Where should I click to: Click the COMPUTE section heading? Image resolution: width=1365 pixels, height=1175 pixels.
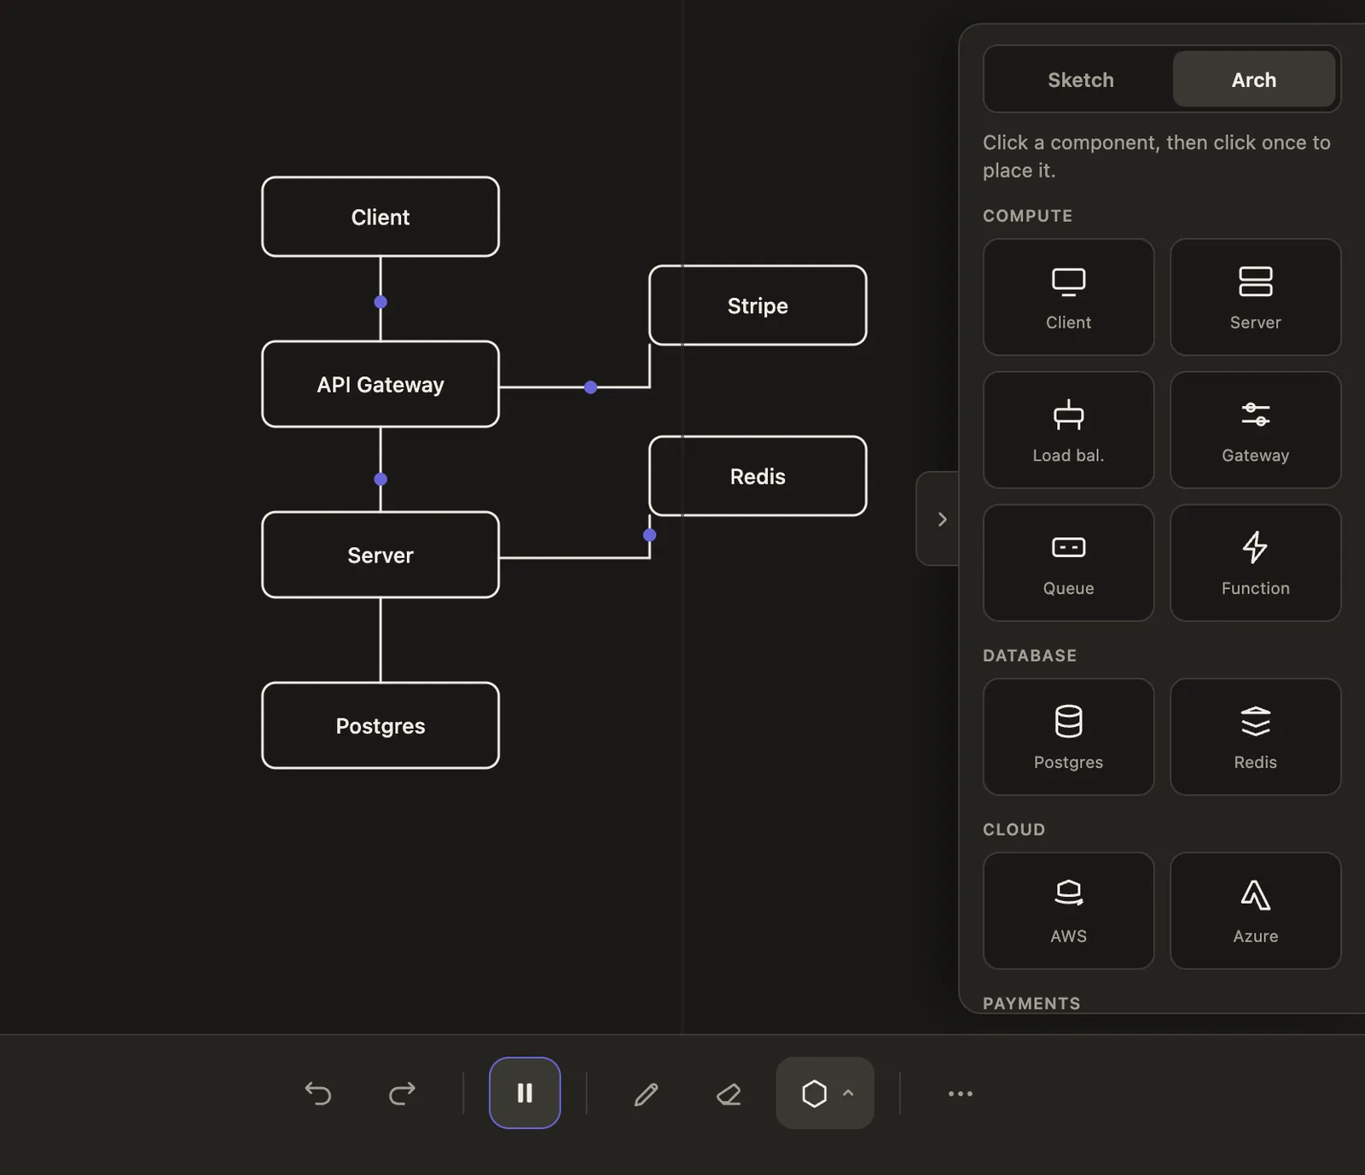(x=1027, y=216)
